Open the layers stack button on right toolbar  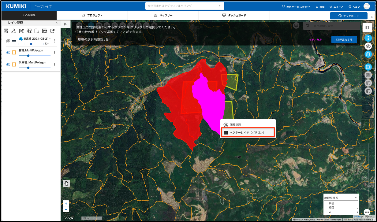(368, 54)
